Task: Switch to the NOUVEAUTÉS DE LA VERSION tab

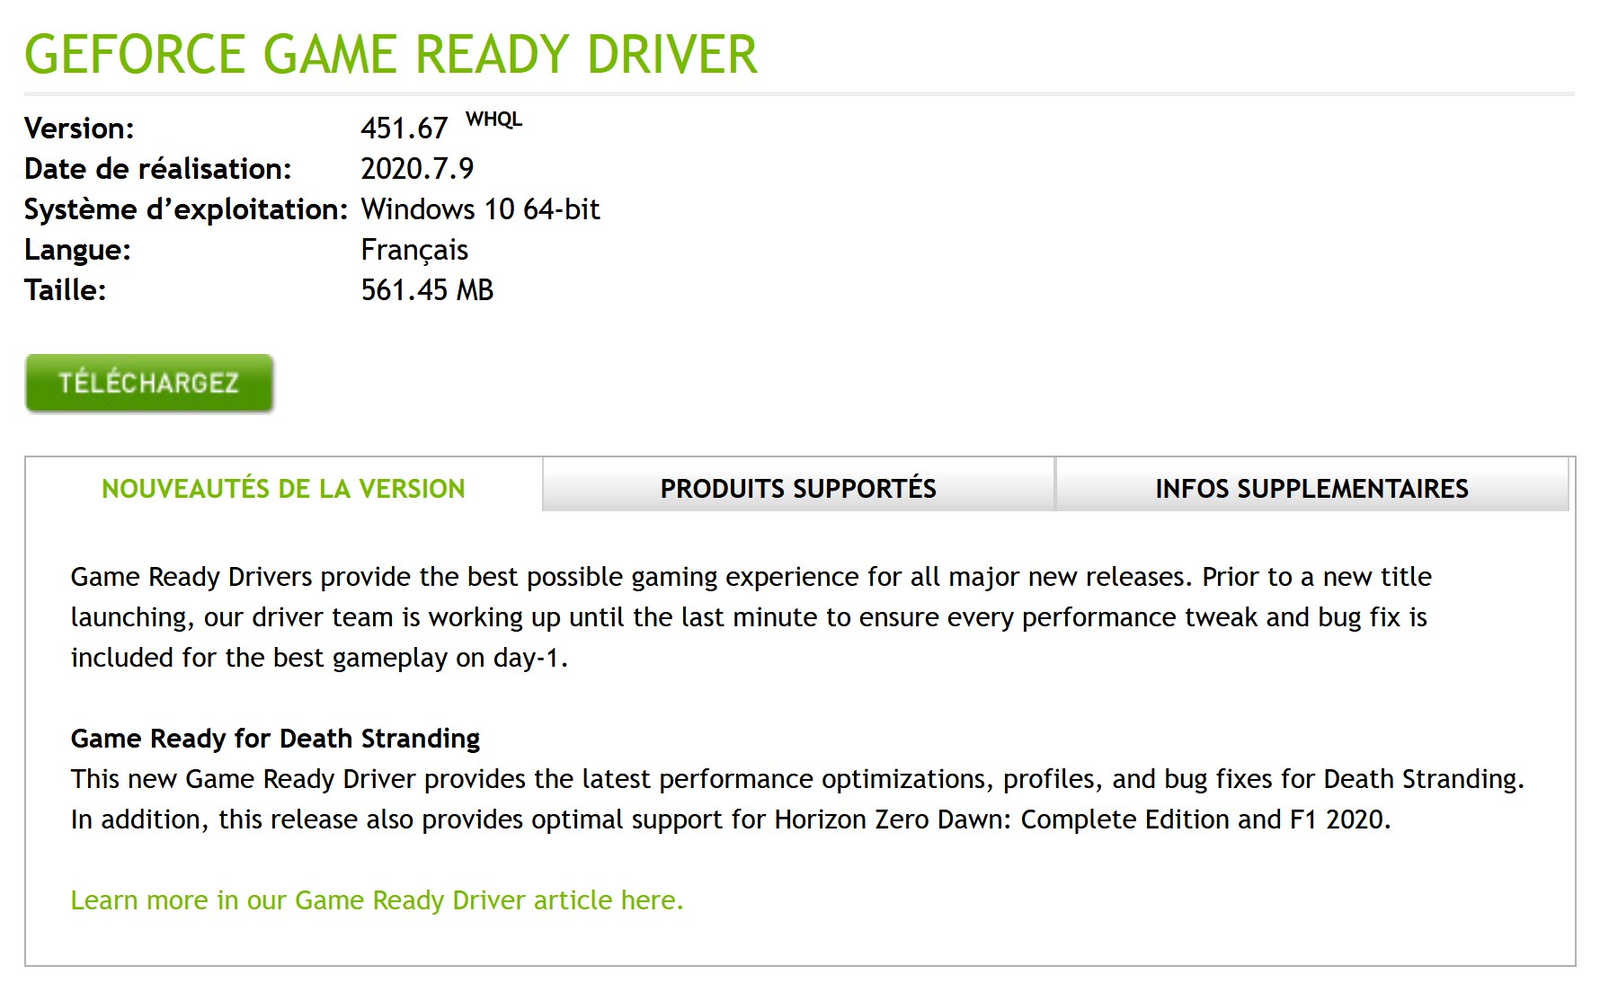Action: point(283,488)
